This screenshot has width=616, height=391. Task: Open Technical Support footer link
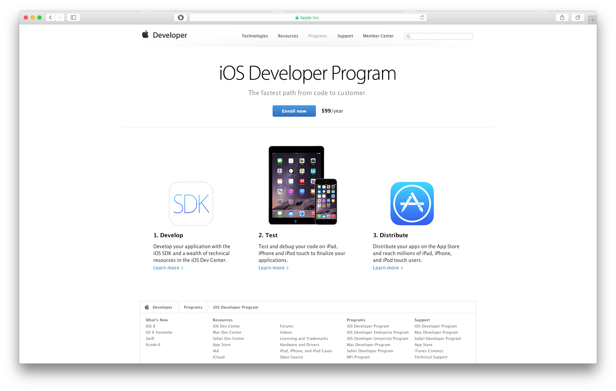coord(431,357)
